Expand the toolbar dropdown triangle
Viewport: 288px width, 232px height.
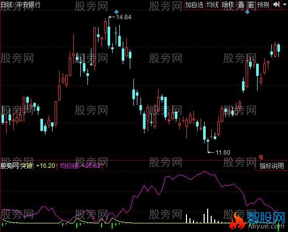[284, 5]
